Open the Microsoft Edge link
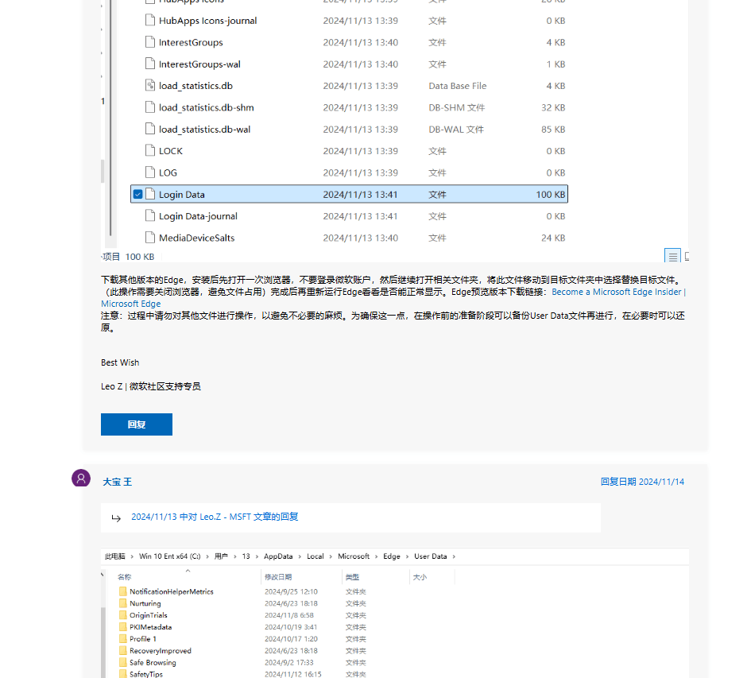This screenshot has width=751, height=678. pos(131,304)
